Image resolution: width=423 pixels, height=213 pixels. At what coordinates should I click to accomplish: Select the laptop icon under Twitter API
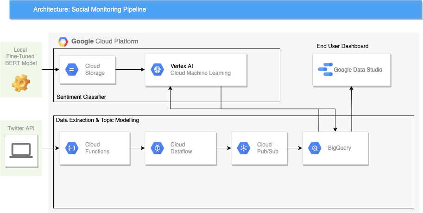(21, 150)
